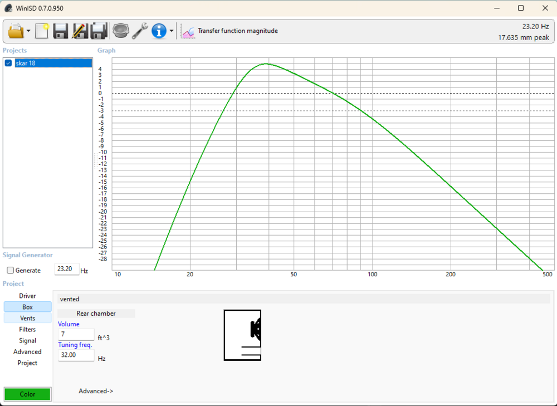
Task: Open project using the folder icon
Action: (16, 31)
